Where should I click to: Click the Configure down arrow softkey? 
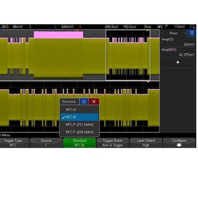[179, 143]
